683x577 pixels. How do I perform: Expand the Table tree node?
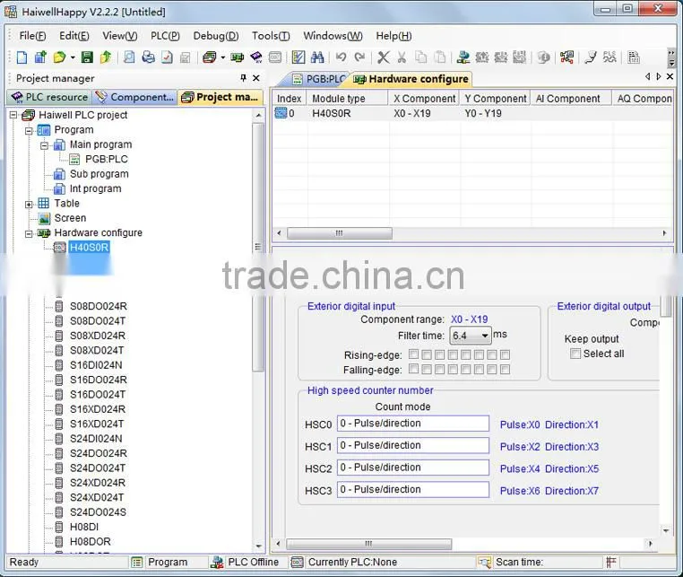pyautogui.click(x=29, y=204)
